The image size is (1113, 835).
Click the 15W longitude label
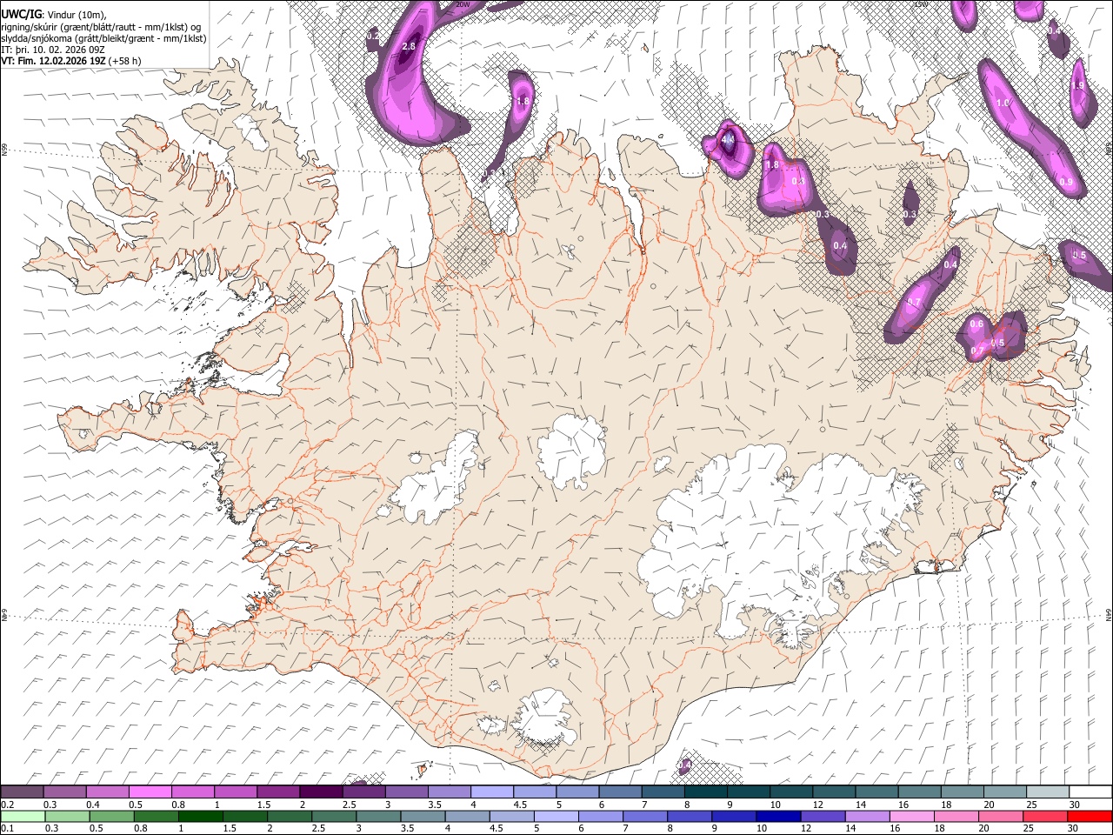coord(920,4)
